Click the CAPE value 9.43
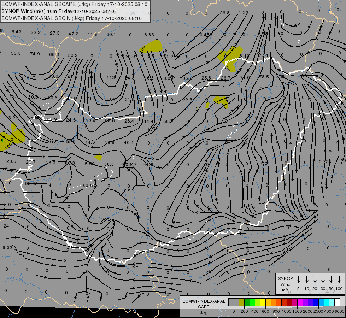This screenshot has height=318, width=346. pos(17,32)
